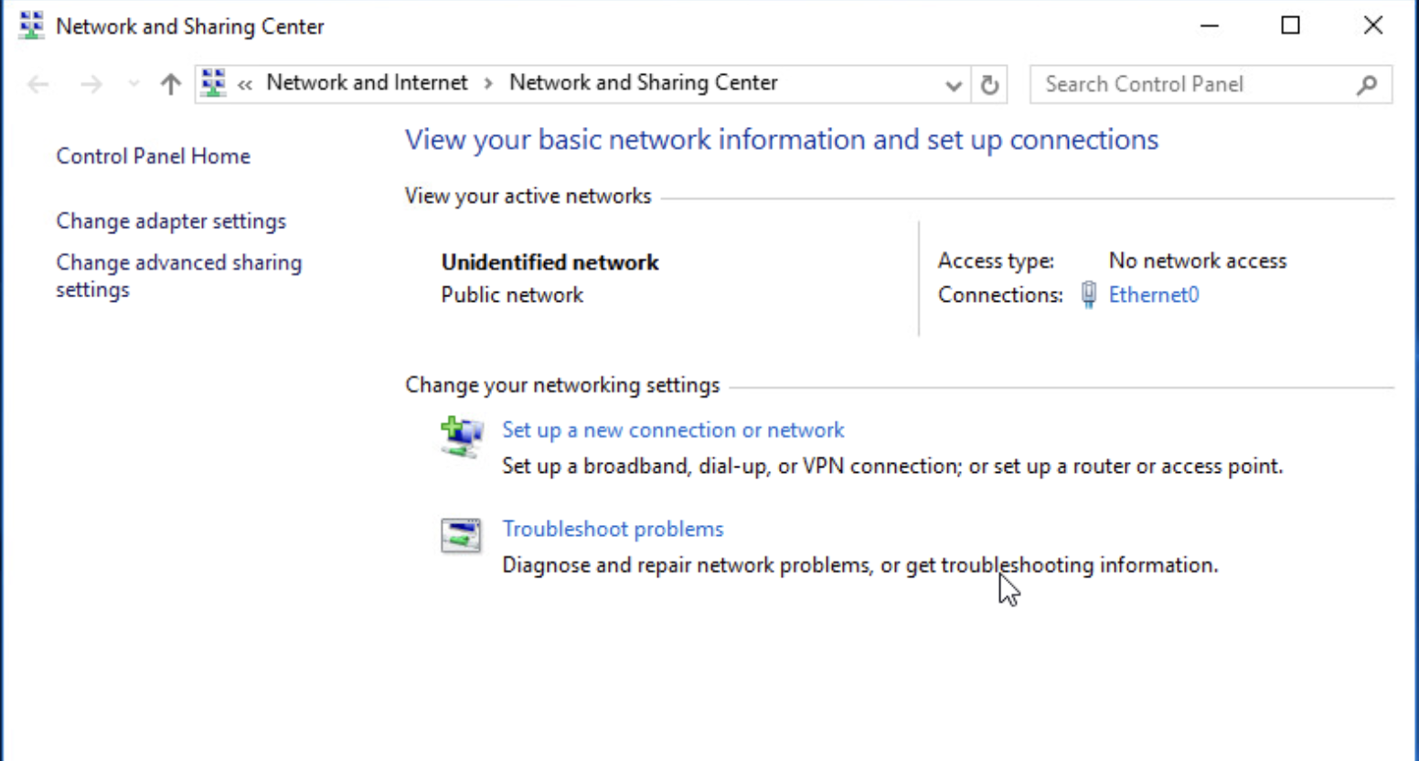Click the Troubleshoot problems icon
The height and width of the screenshot is (761, 1419).
(x=461, y=535)
